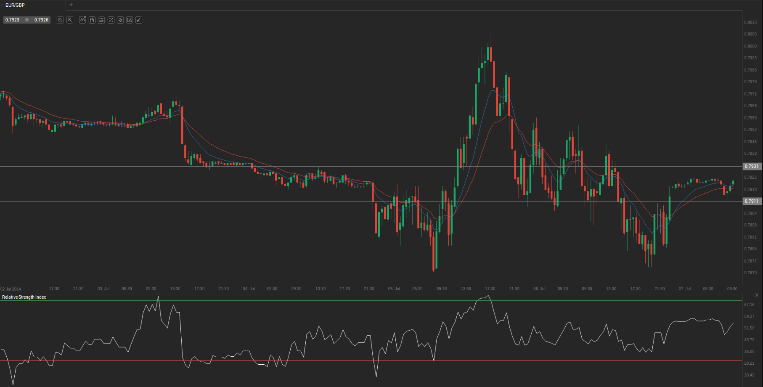Select the 0.7911 horizontal price level marker
This screenshot has width=763, height=387.
point(752,201)
